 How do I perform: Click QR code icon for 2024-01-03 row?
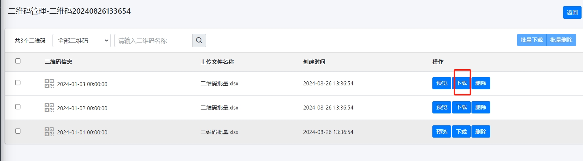[x=49, y=84]
